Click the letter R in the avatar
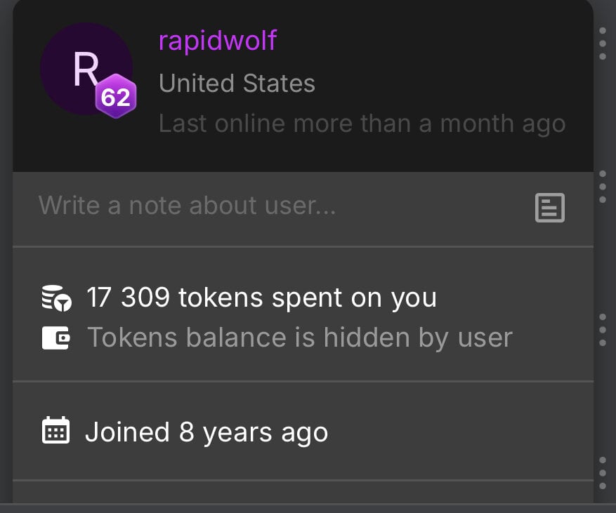This screenshot has width=616, height=513. coord(84,69)
